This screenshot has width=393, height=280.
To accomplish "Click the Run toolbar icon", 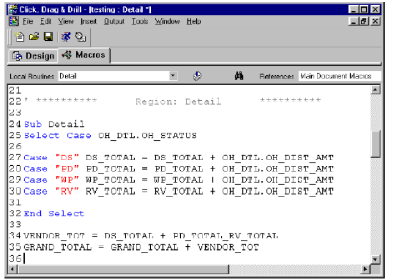I will point(66,37).
